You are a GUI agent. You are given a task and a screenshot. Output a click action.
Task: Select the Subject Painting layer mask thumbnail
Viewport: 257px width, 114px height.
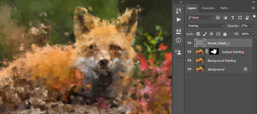coord(214,51)
